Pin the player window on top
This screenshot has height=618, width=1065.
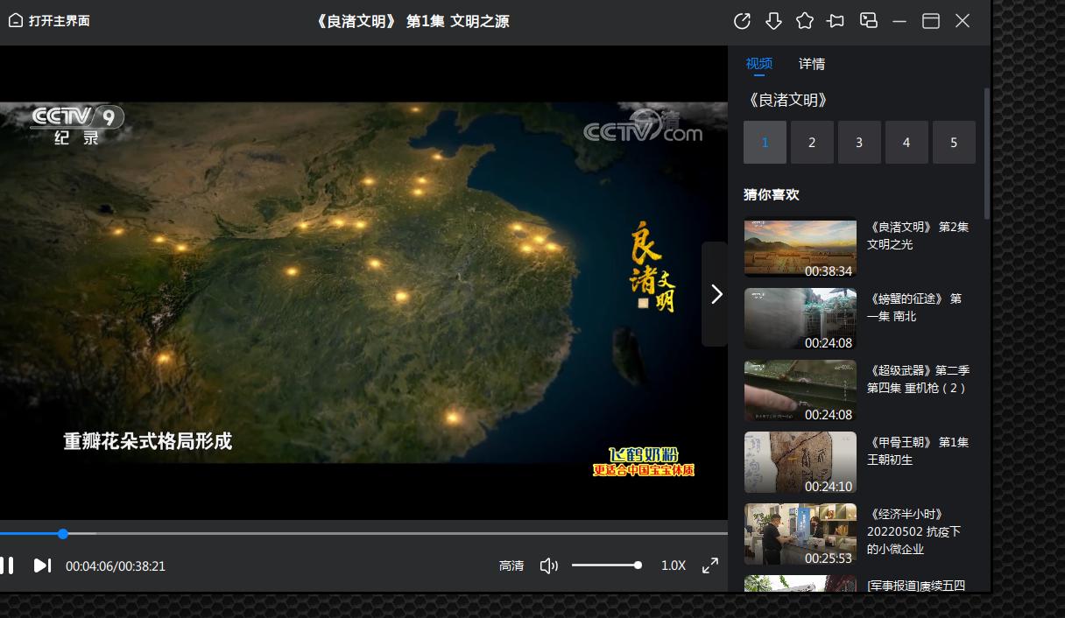click(836, 20)
